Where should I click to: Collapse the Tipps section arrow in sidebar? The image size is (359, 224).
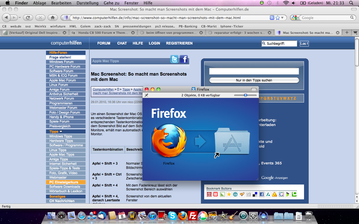coord(61,132)
